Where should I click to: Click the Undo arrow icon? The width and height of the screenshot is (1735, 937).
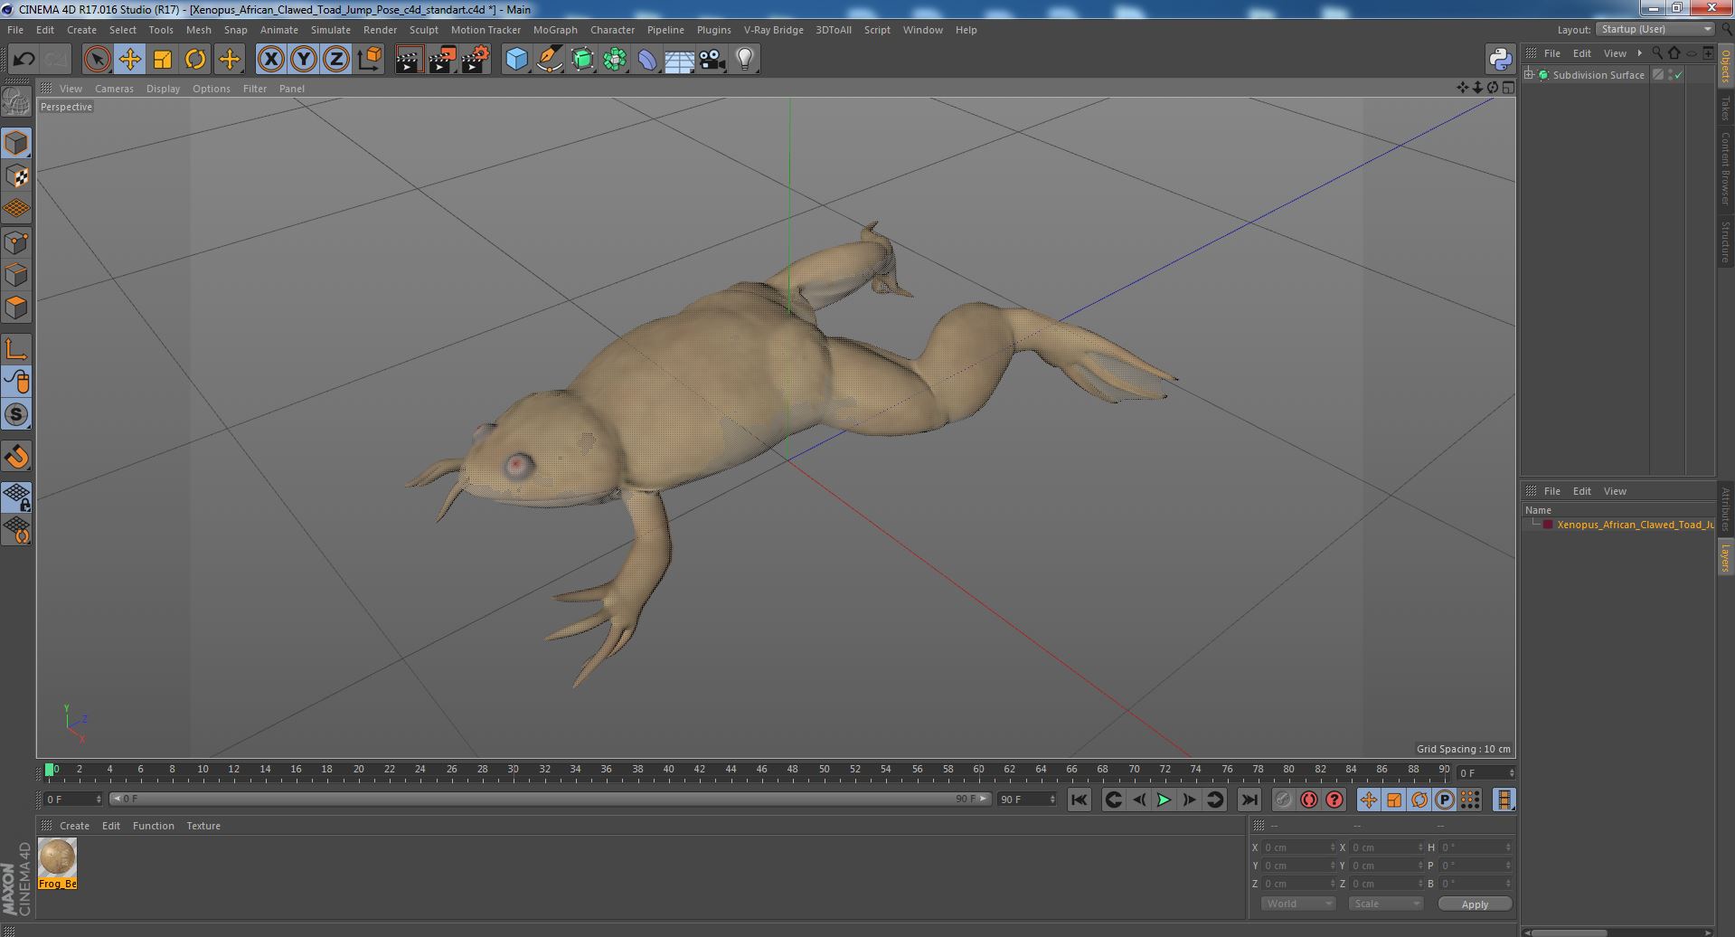pyautogui.click(x=24, y=60)
